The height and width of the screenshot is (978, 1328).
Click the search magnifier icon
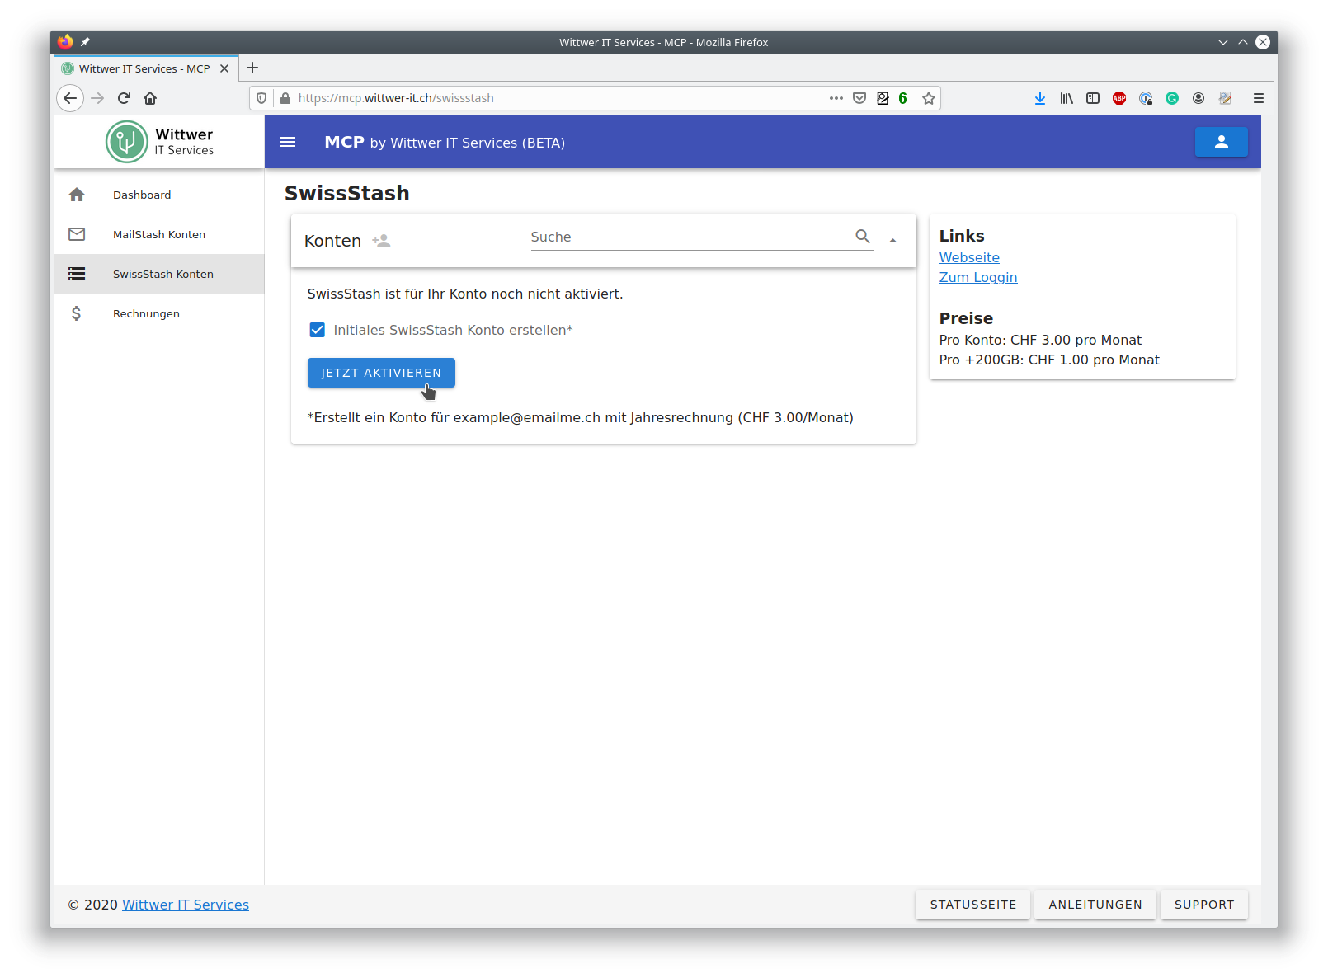point(863,237)
